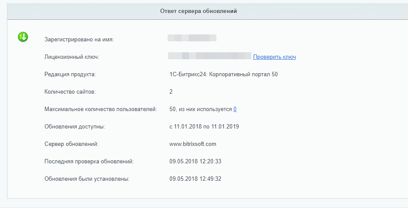Click the '50, из них используется' text

[x=200, y=109]
